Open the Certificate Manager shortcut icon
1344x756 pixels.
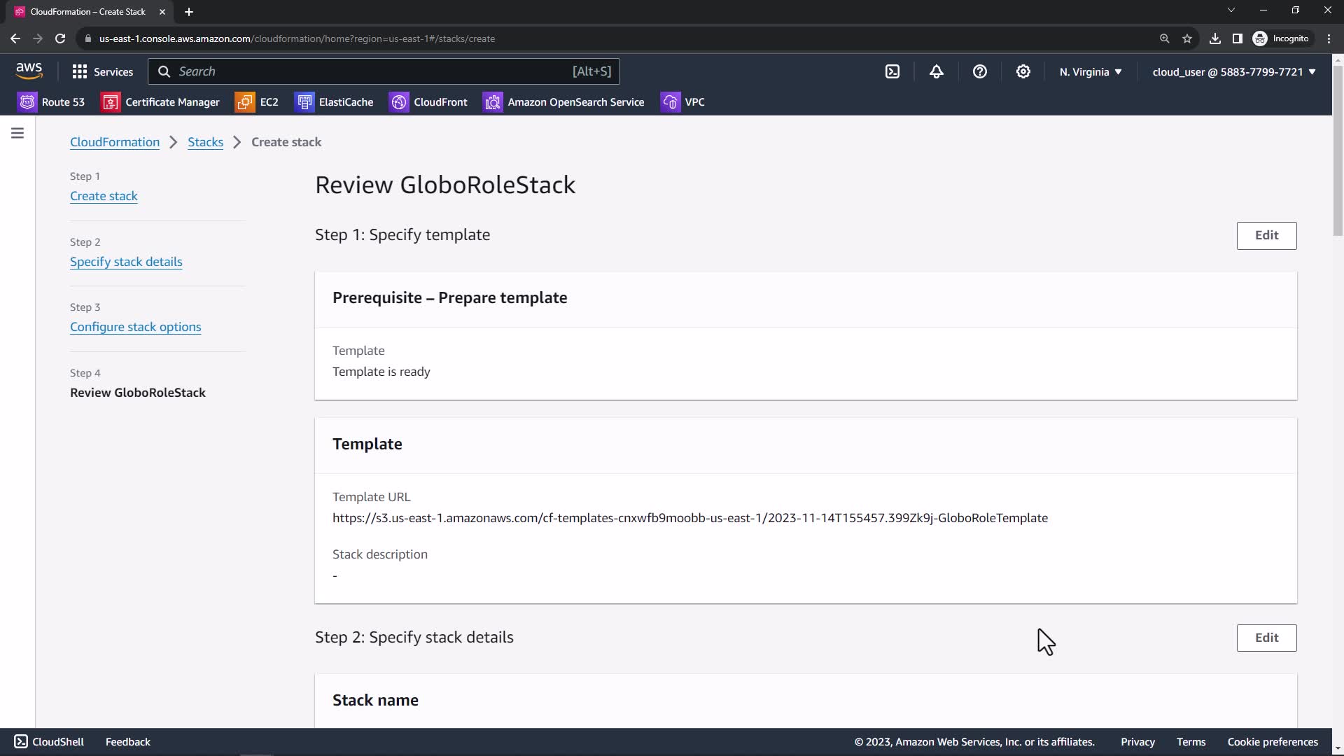click(111, 102)
